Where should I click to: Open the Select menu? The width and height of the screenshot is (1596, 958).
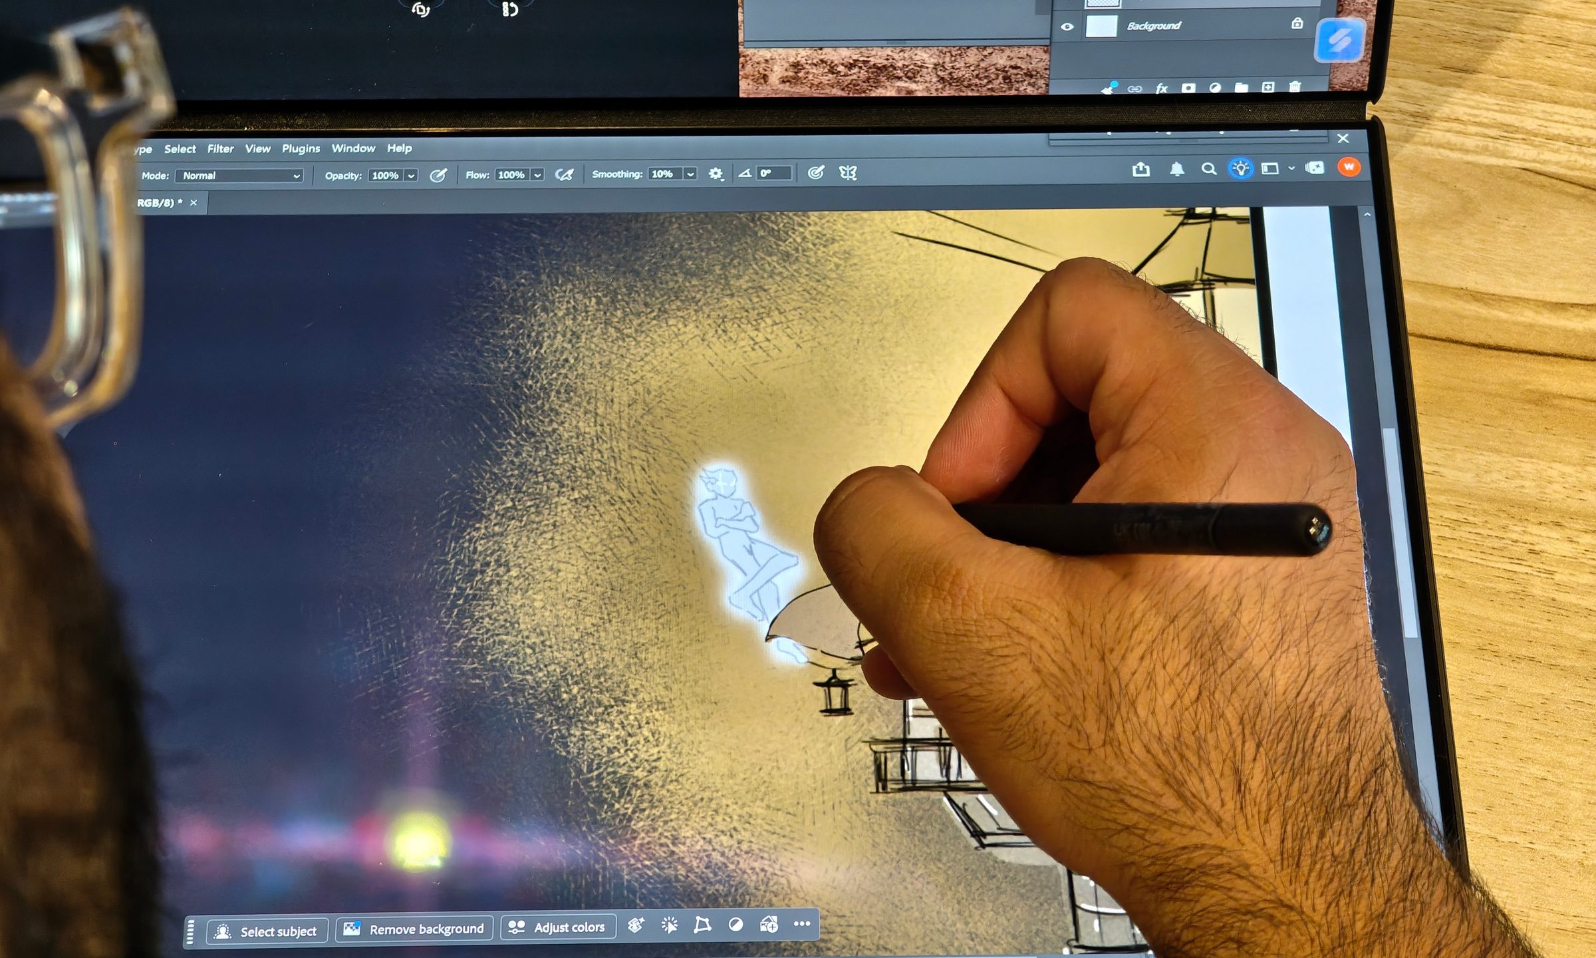click(x=180, y=149)
